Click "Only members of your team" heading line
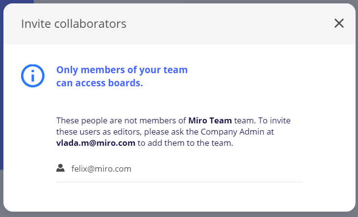Image resolution: width=358 pixels, height=217 pixels. click(122, 70)
